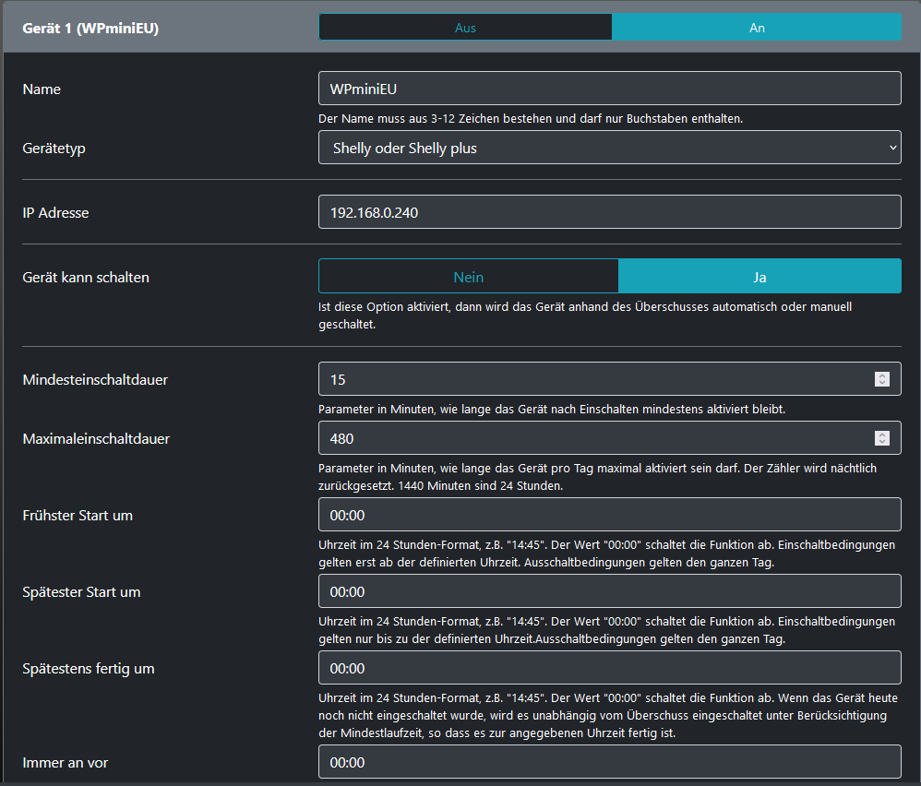921x786 pixels.
Task: Click the Immer an vor time field
Action: coord(609,762)
